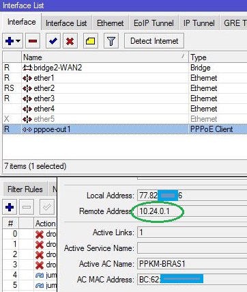Open the Filter Rules tab
247x292 pixels.
click(25, 189)
